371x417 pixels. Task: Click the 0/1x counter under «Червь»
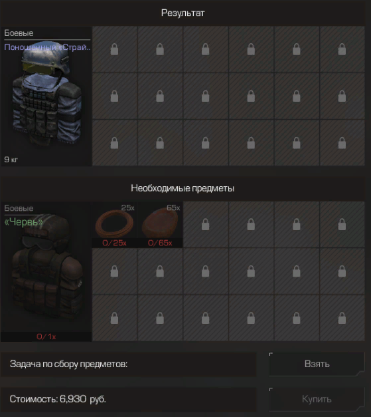46,337
